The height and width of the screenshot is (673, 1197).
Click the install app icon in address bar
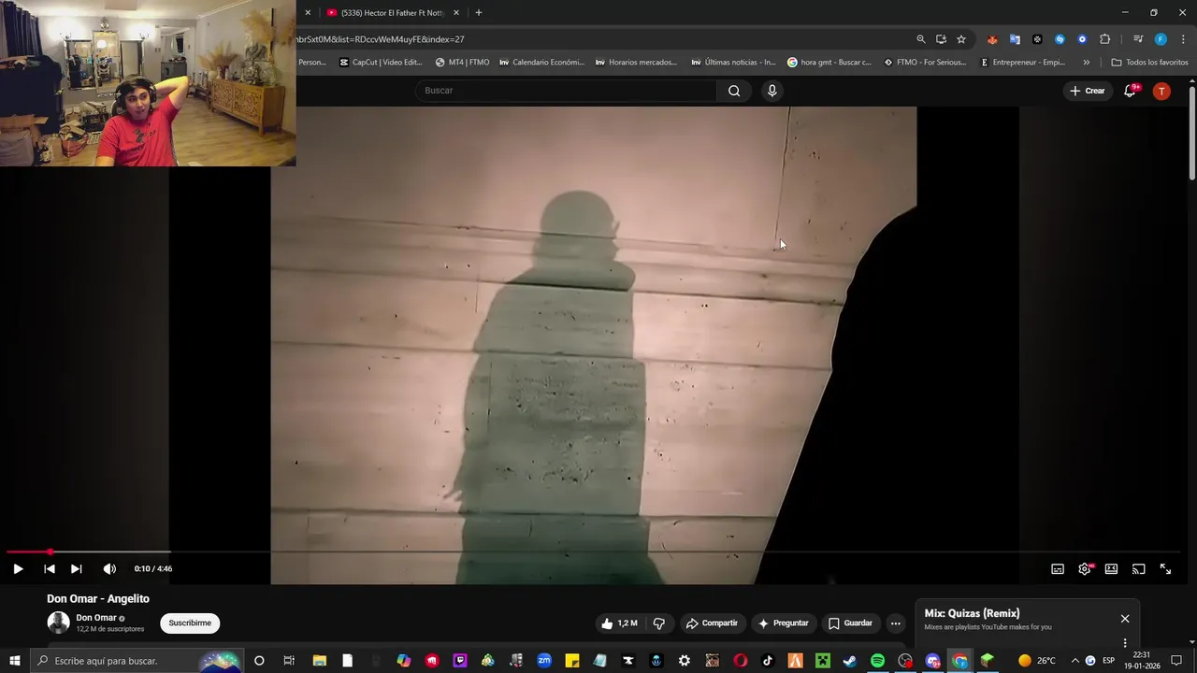click(941, 39)
